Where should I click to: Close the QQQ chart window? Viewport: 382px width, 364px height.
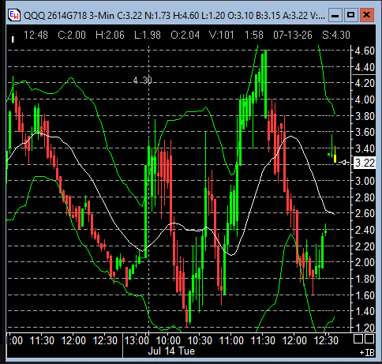(367, 15)
